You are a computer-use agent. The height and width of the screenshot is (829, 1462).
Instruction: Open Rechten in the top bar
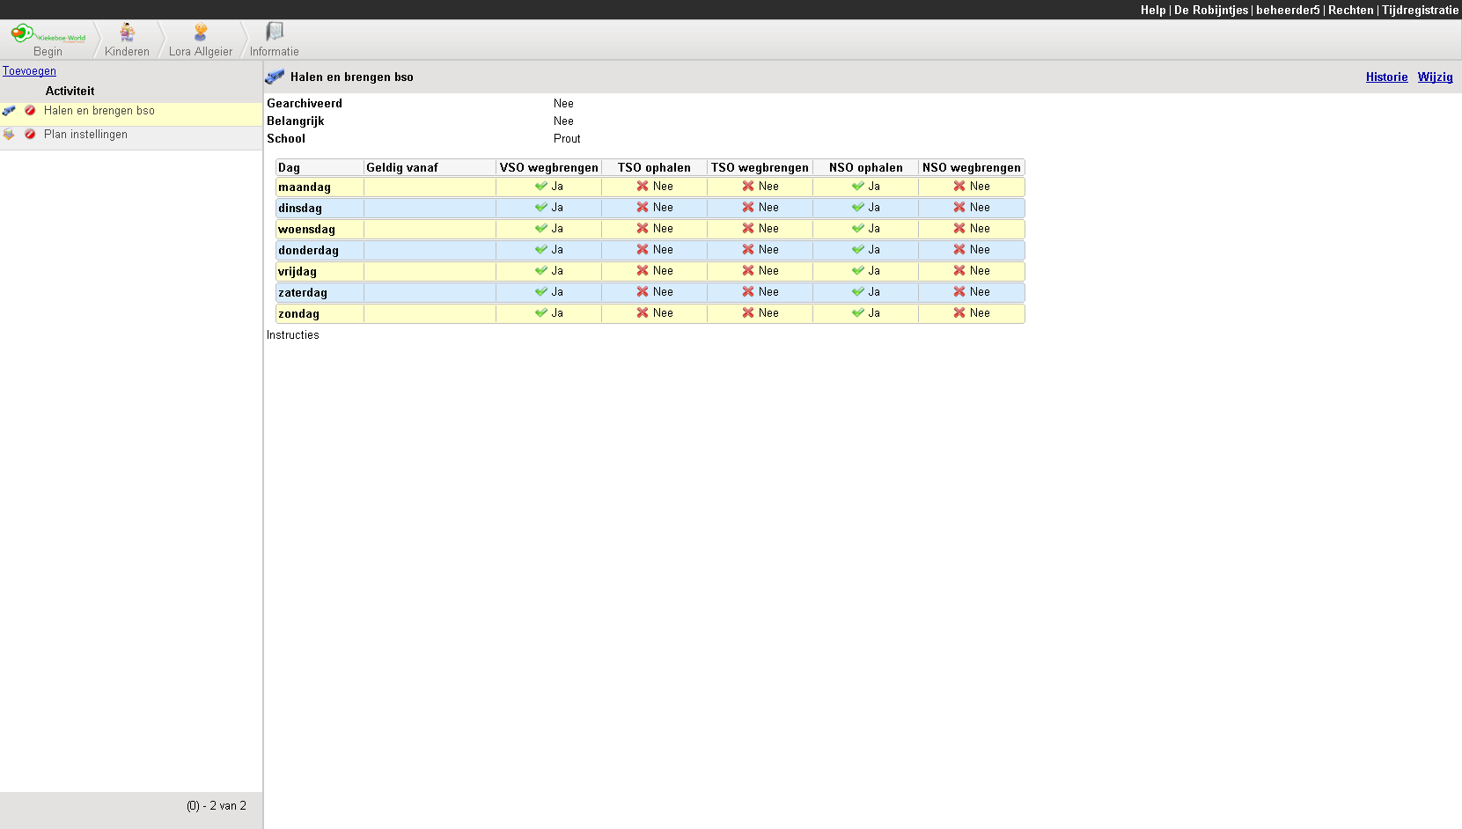(x=1350, y=10)
